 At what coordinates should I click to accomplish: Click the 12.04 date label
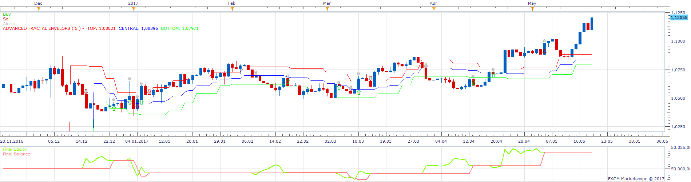point(469,141)
